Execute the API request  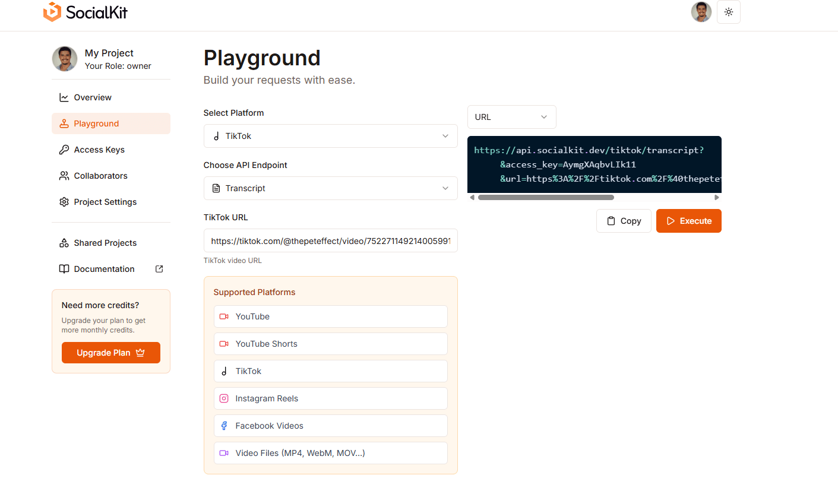[x=688, y=221]
